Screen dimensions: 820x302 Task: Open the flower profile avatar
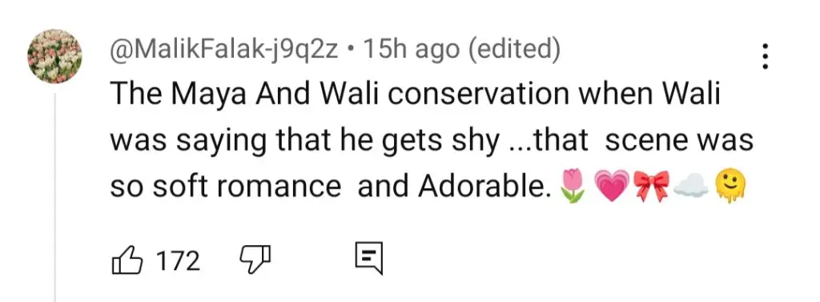pos(54,57)
